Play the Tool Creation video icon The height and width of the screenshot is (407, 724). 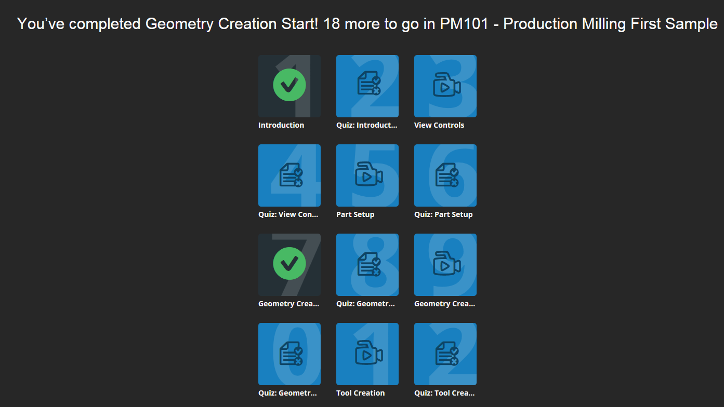pos(368,354)
